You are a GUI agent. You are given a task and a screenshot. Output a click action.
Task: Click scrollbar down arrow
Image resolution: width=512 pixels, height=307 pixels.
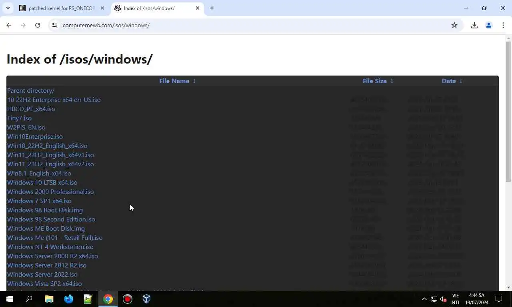point(508,287)
